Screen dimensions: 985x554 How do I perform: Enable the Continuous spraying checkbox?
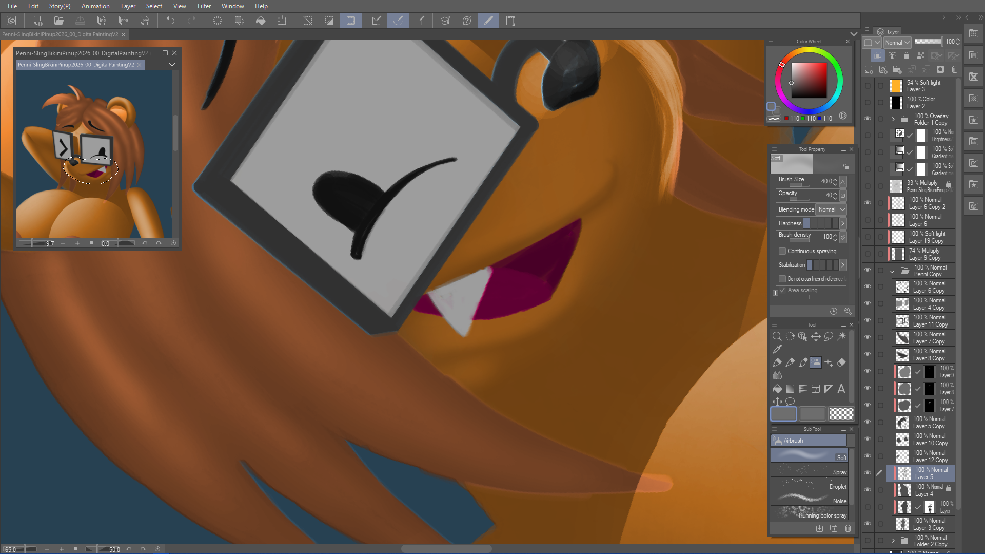[782, 251]
